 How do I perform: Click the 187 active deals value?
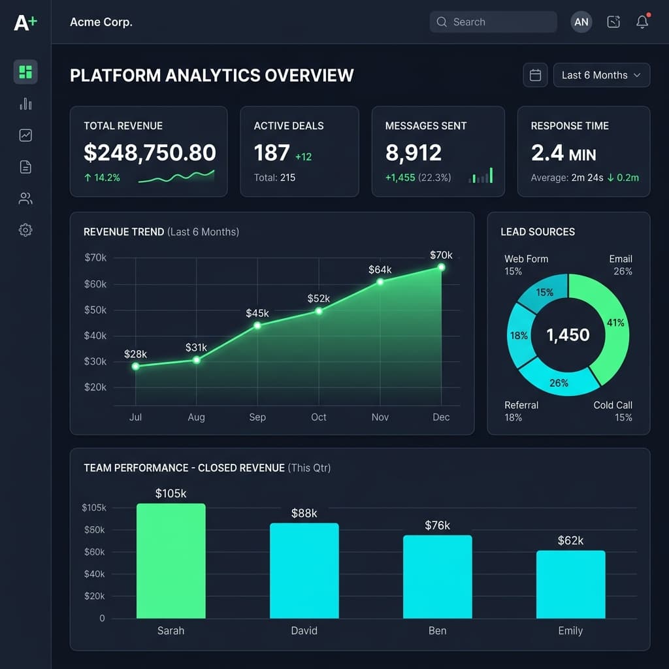(x=272, y=153)
